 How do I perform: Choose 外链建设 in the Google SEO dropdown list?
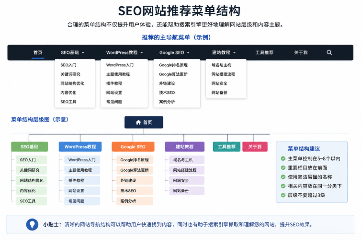[x=167, y=83]
